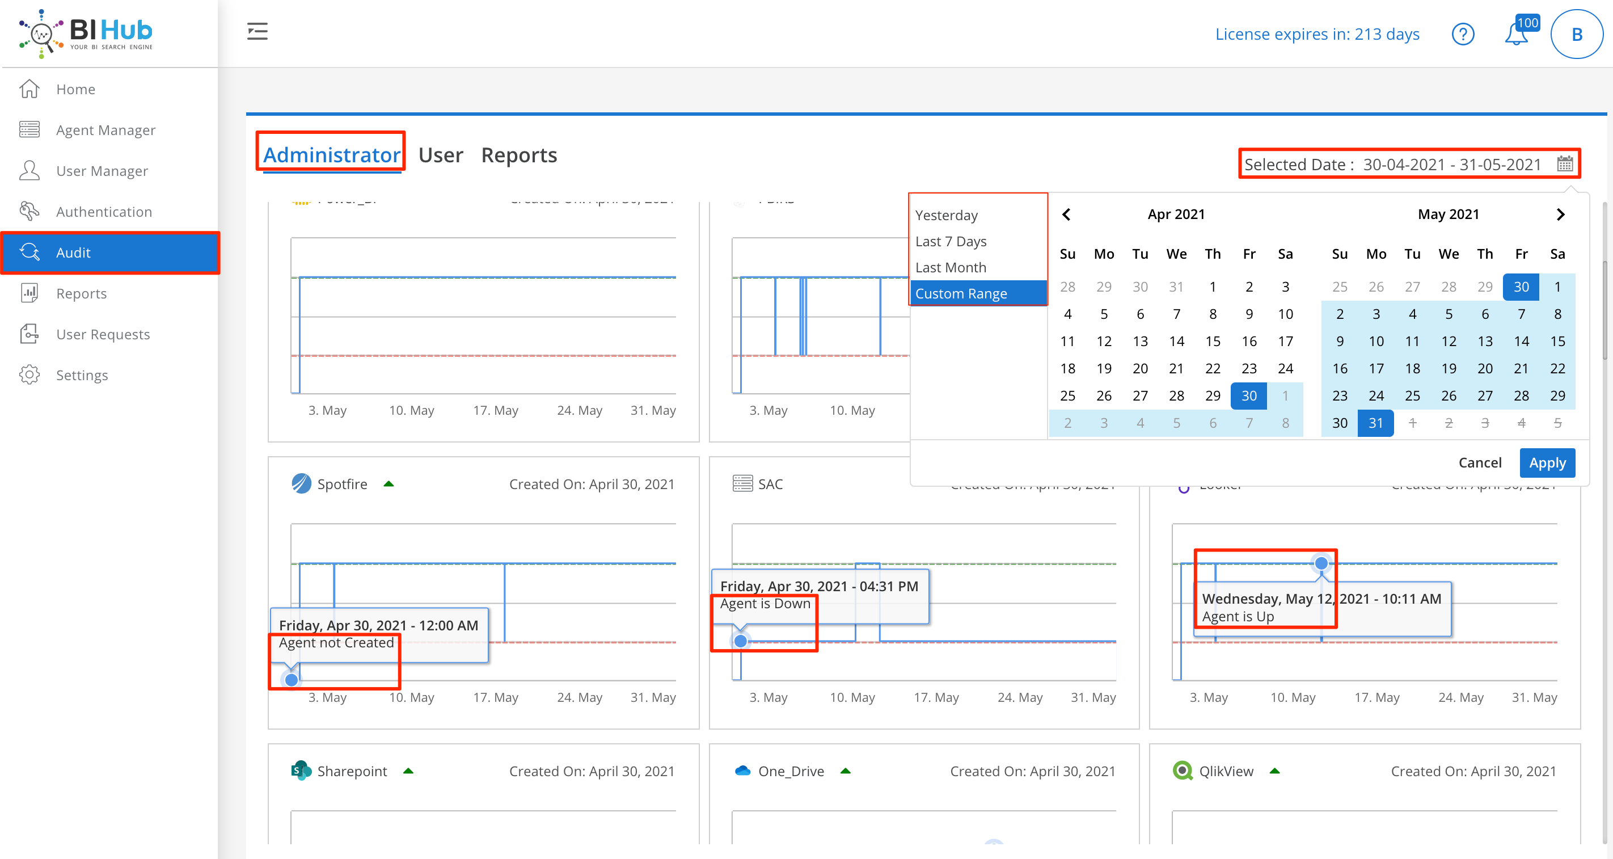Image resolution: width=1613 pixels, height=859 pixels.
Task: Click the User Requests sidebar icon
Action: 29,334
